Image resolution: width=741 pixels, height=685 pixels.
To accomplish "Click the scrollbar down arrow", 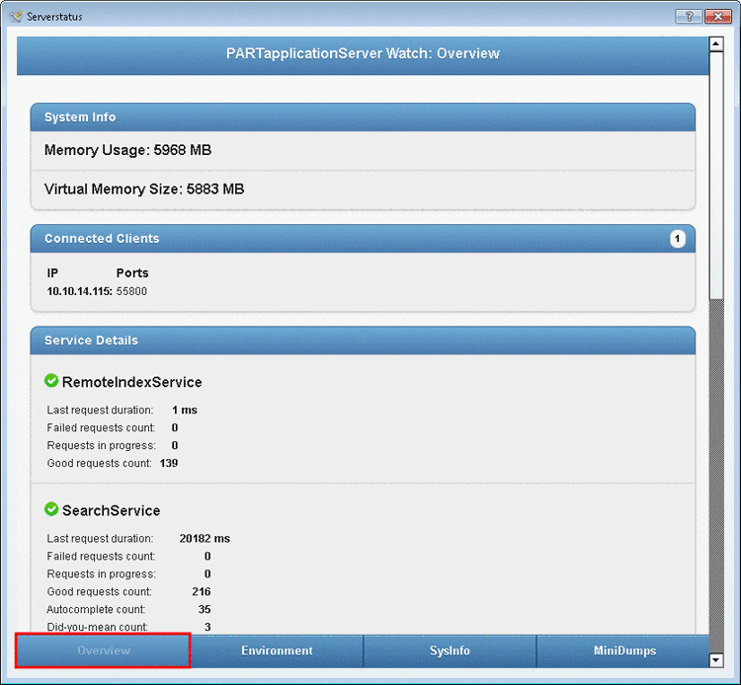I will pos(716,660).
